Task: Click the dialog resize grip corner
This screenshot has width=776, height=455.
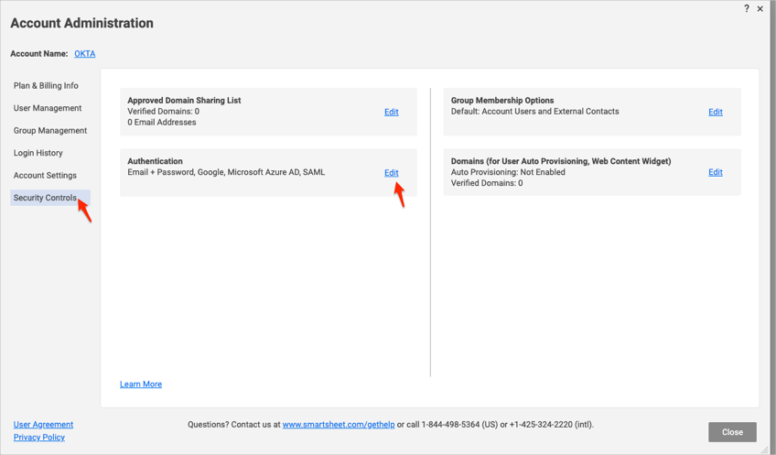Action: (766, 449)
